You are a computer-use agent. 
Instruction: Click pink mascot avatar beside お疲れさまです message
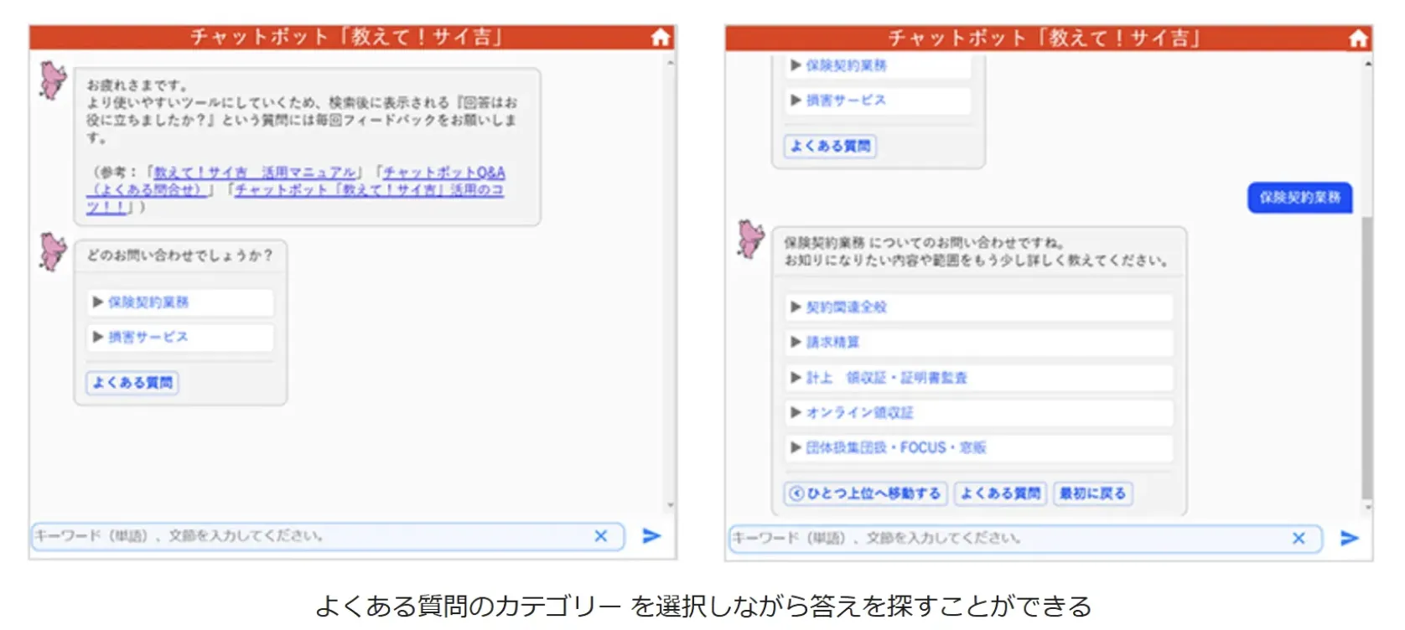[x=53, y=80]
